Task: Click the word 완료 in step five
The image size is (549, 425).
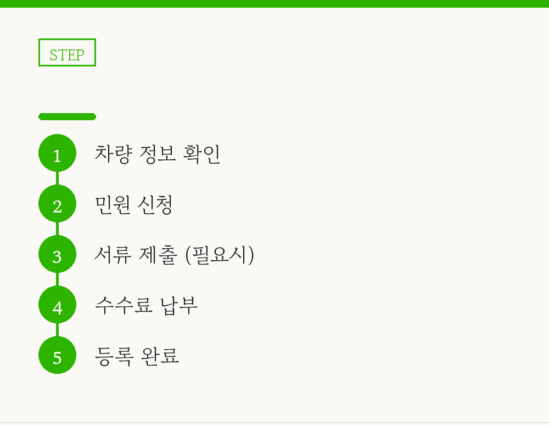Action: (x=160, y=356)
